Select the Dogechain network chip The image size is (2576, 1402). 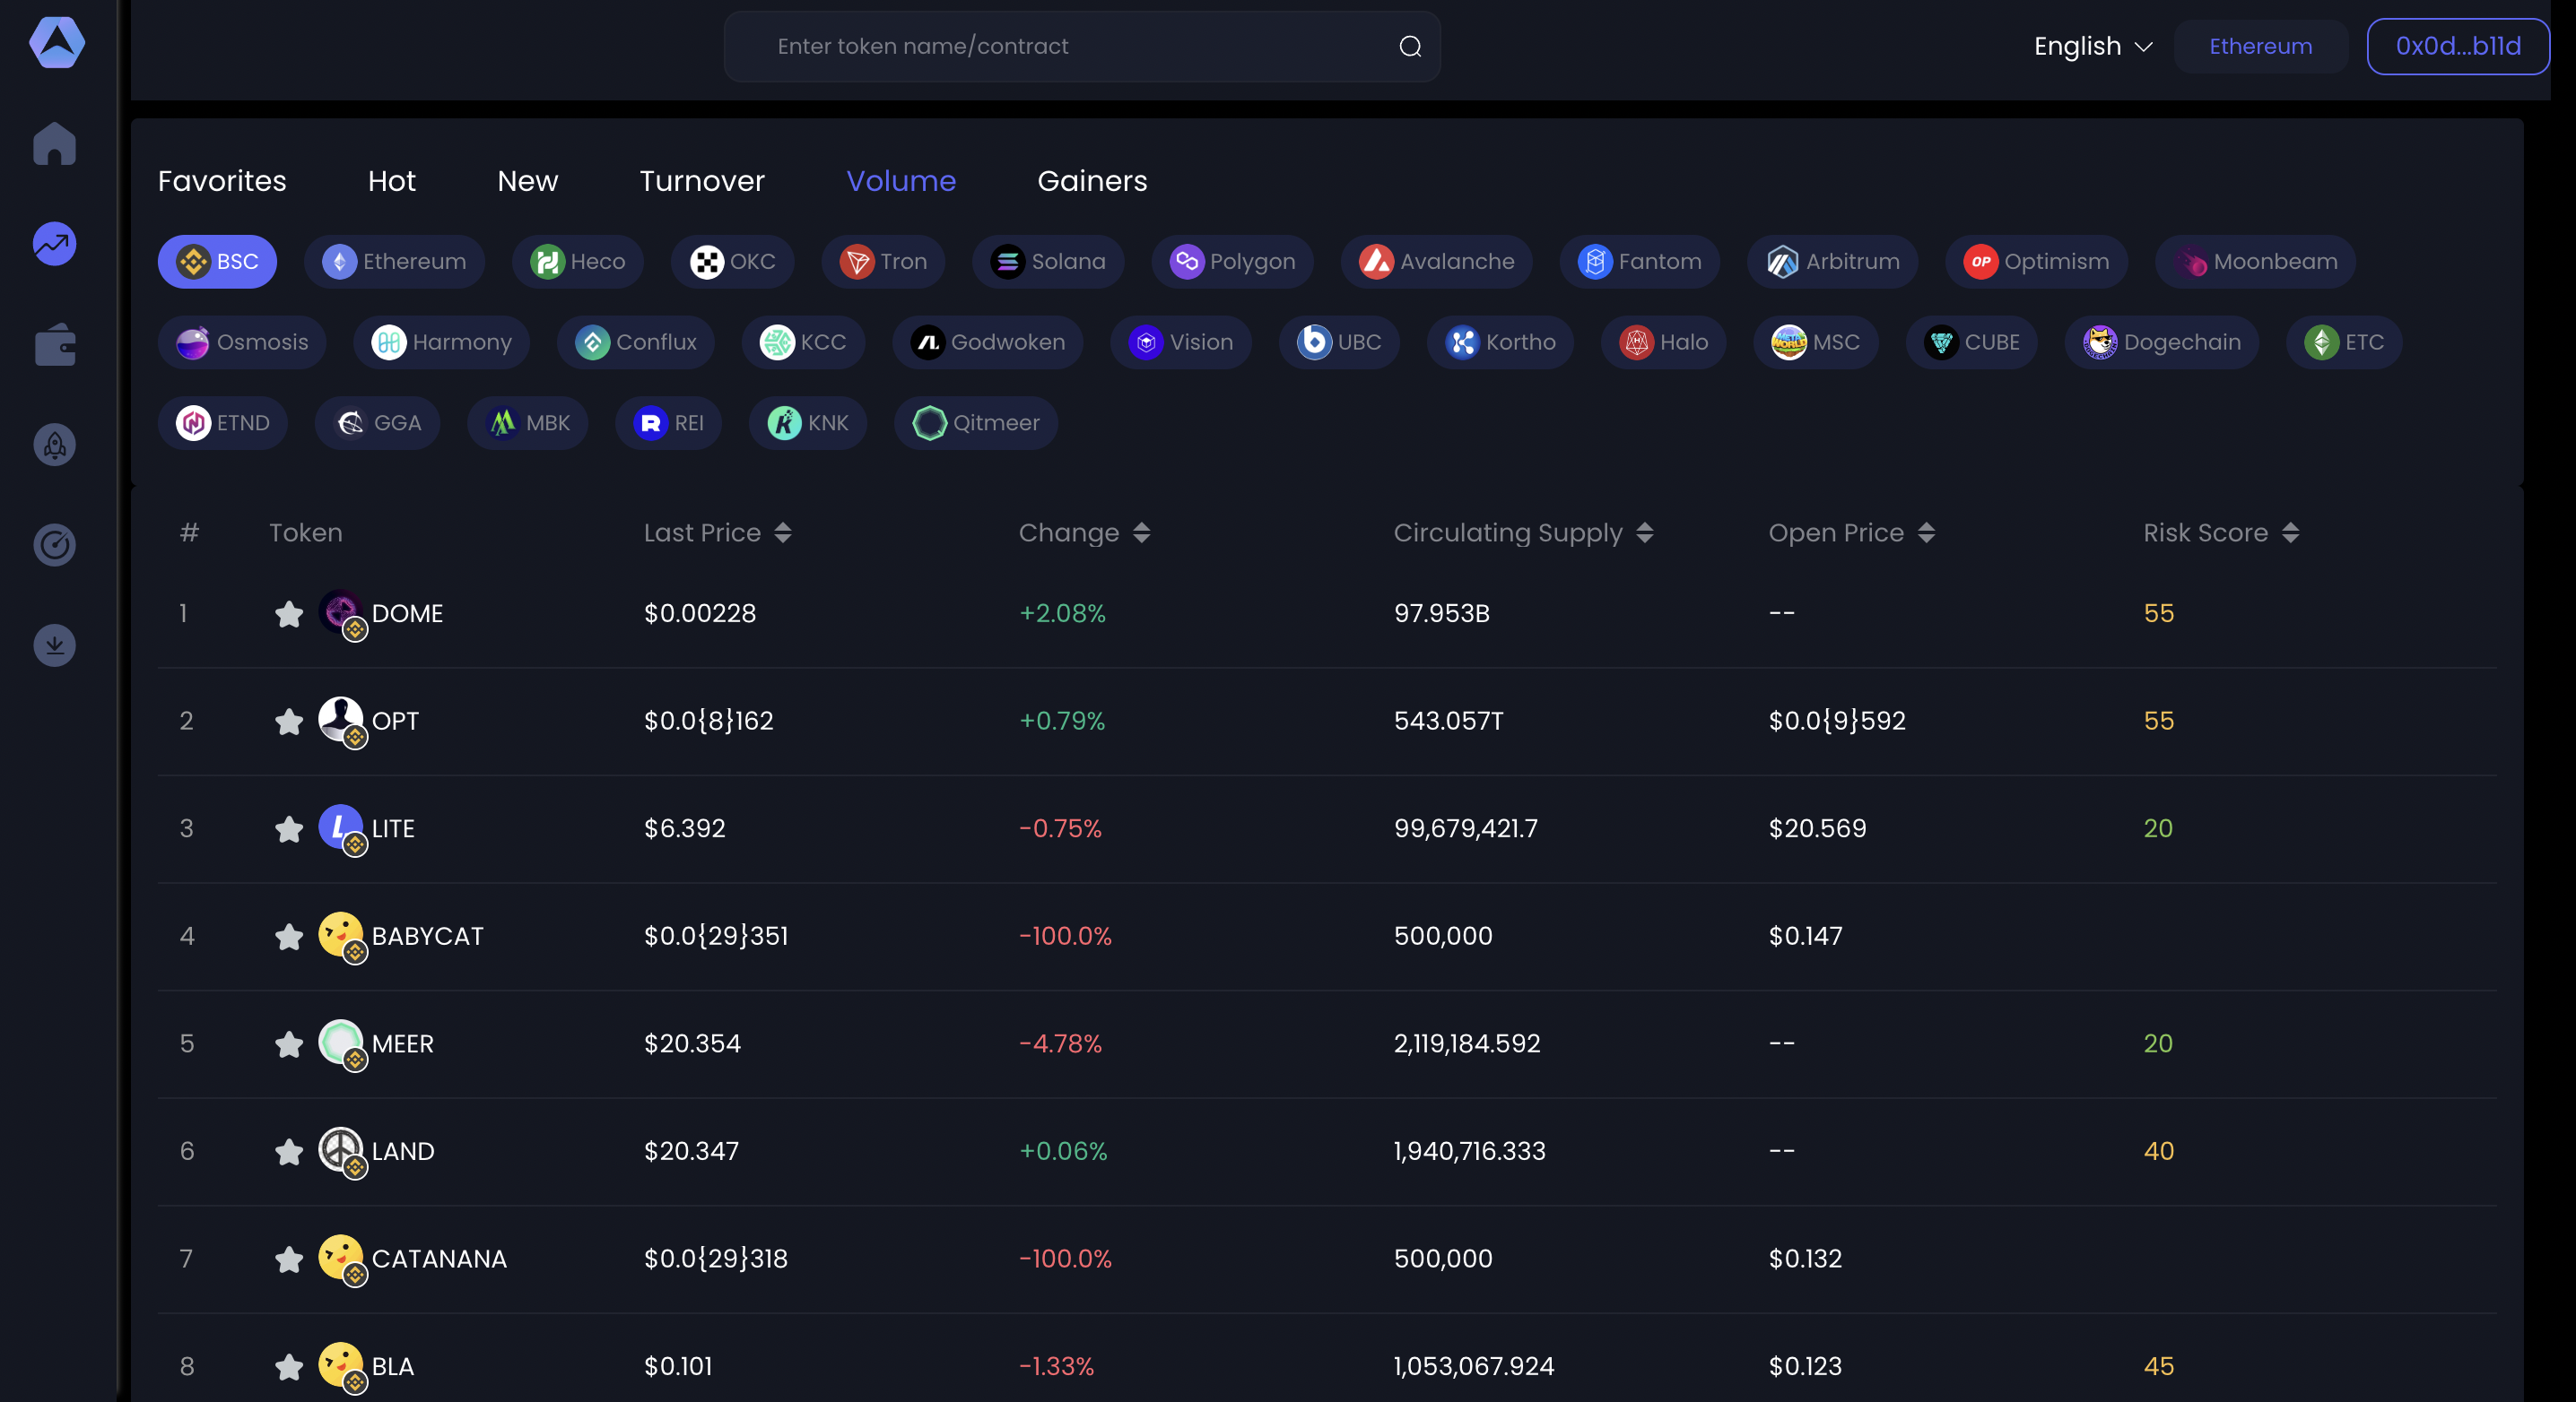[x=2162, y=342]
